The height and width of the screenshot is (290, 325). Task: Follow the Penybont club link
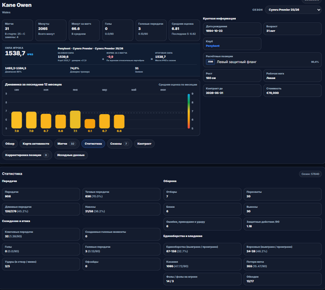(213, 46)
